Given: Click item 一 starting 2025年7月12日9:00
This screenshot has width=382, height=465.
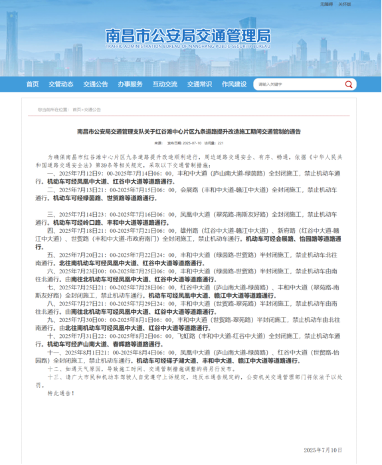Looking at the screenshot, I should pyautogui.click(x=188, y=178).
